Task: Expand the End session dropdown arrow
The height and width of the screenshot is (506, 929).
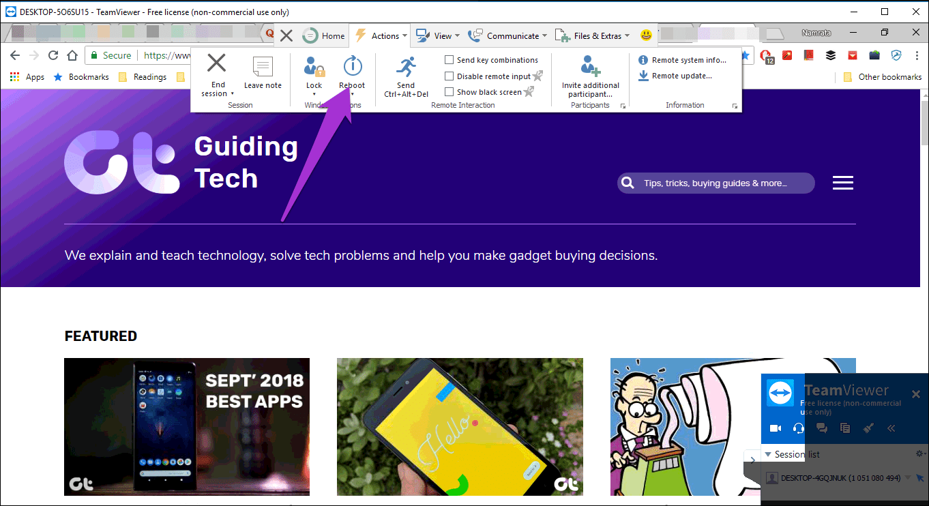Action: (232, 94)
